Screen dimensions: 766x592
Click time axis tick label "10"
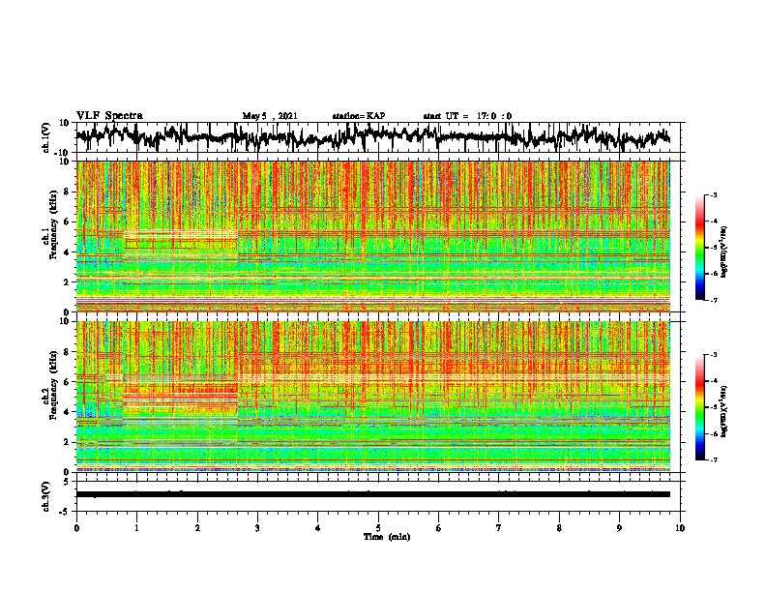[x=680, y=528]
